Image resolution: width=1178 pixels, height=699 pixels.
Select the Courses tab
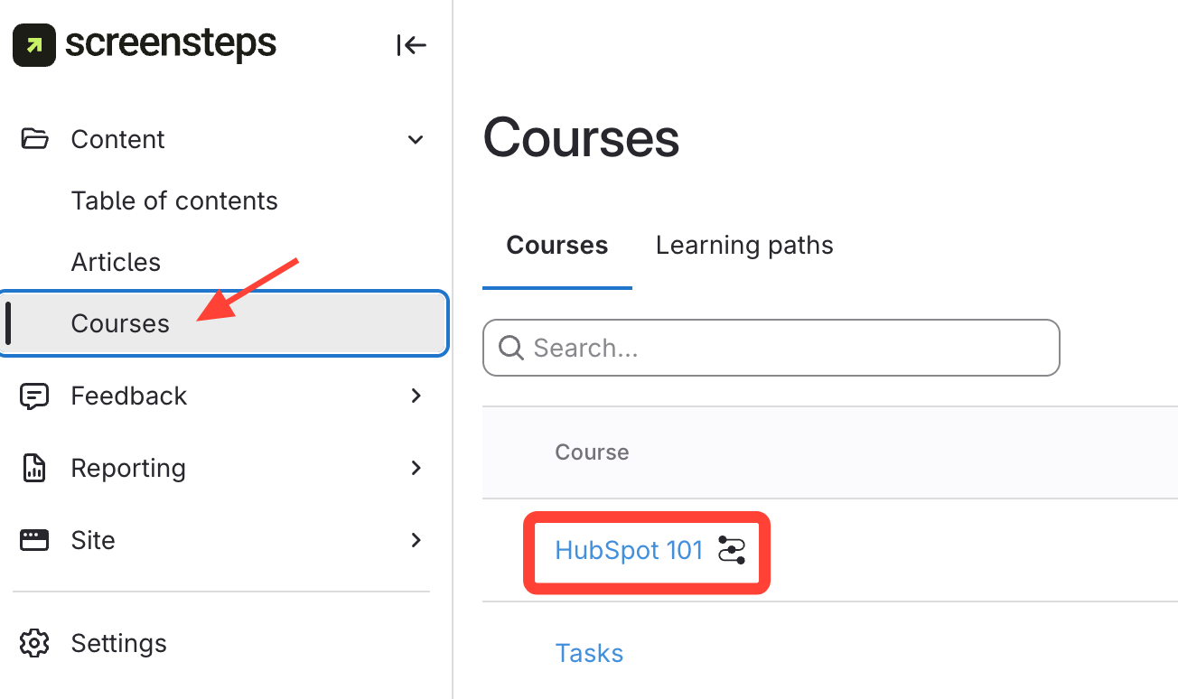click(x=556, y=246)
